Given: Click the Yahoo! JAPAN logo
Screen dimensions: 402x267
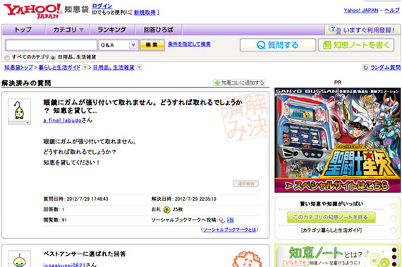Looking at the screenshot, I should 32,11.
